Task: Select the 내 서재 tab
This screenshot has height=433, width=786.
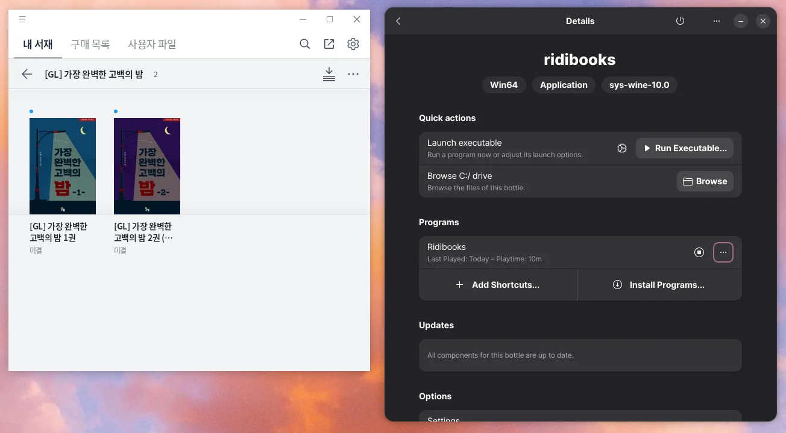Action: click(38, 45)
